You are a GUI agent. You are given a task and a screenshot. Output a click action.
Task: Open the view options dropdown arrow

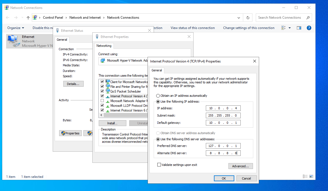290,28
